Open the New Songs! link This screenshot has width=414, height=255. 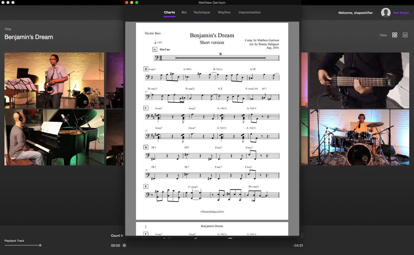(x=401, y=12)
